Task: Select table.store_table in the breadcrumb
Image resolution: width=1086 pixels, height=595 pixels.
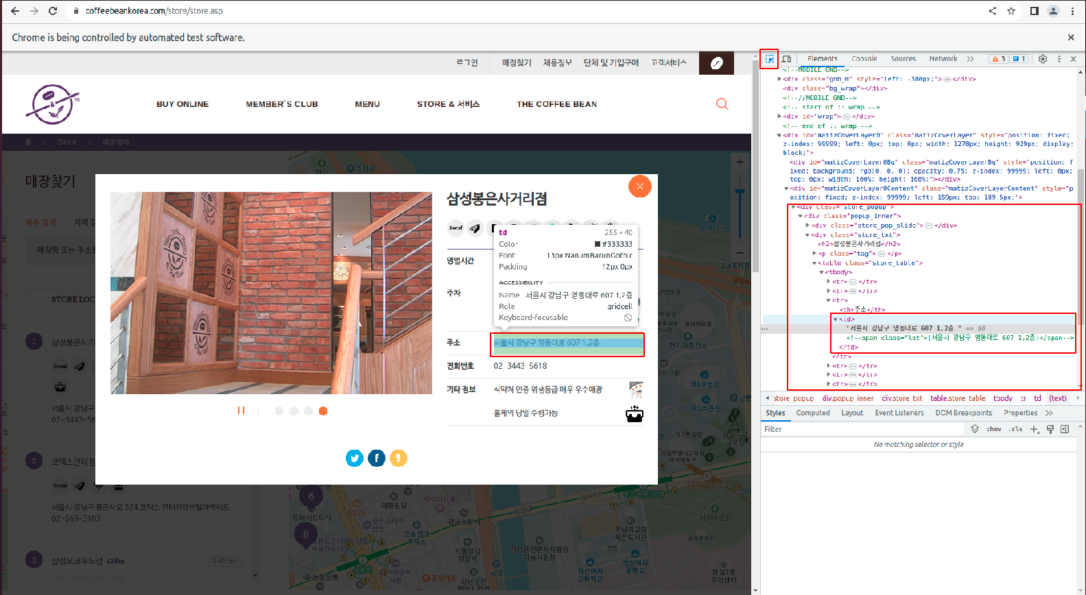Action: pyautogui.click(x=958, y=398)
